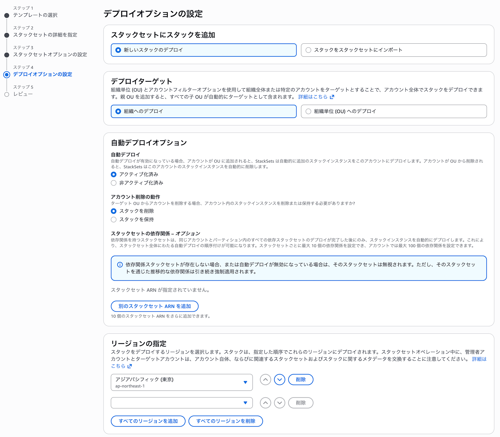The height and width of the screenshot is (437, 500).
Task: Click 削除 button for the empty region row
Action: click(301, 403)
